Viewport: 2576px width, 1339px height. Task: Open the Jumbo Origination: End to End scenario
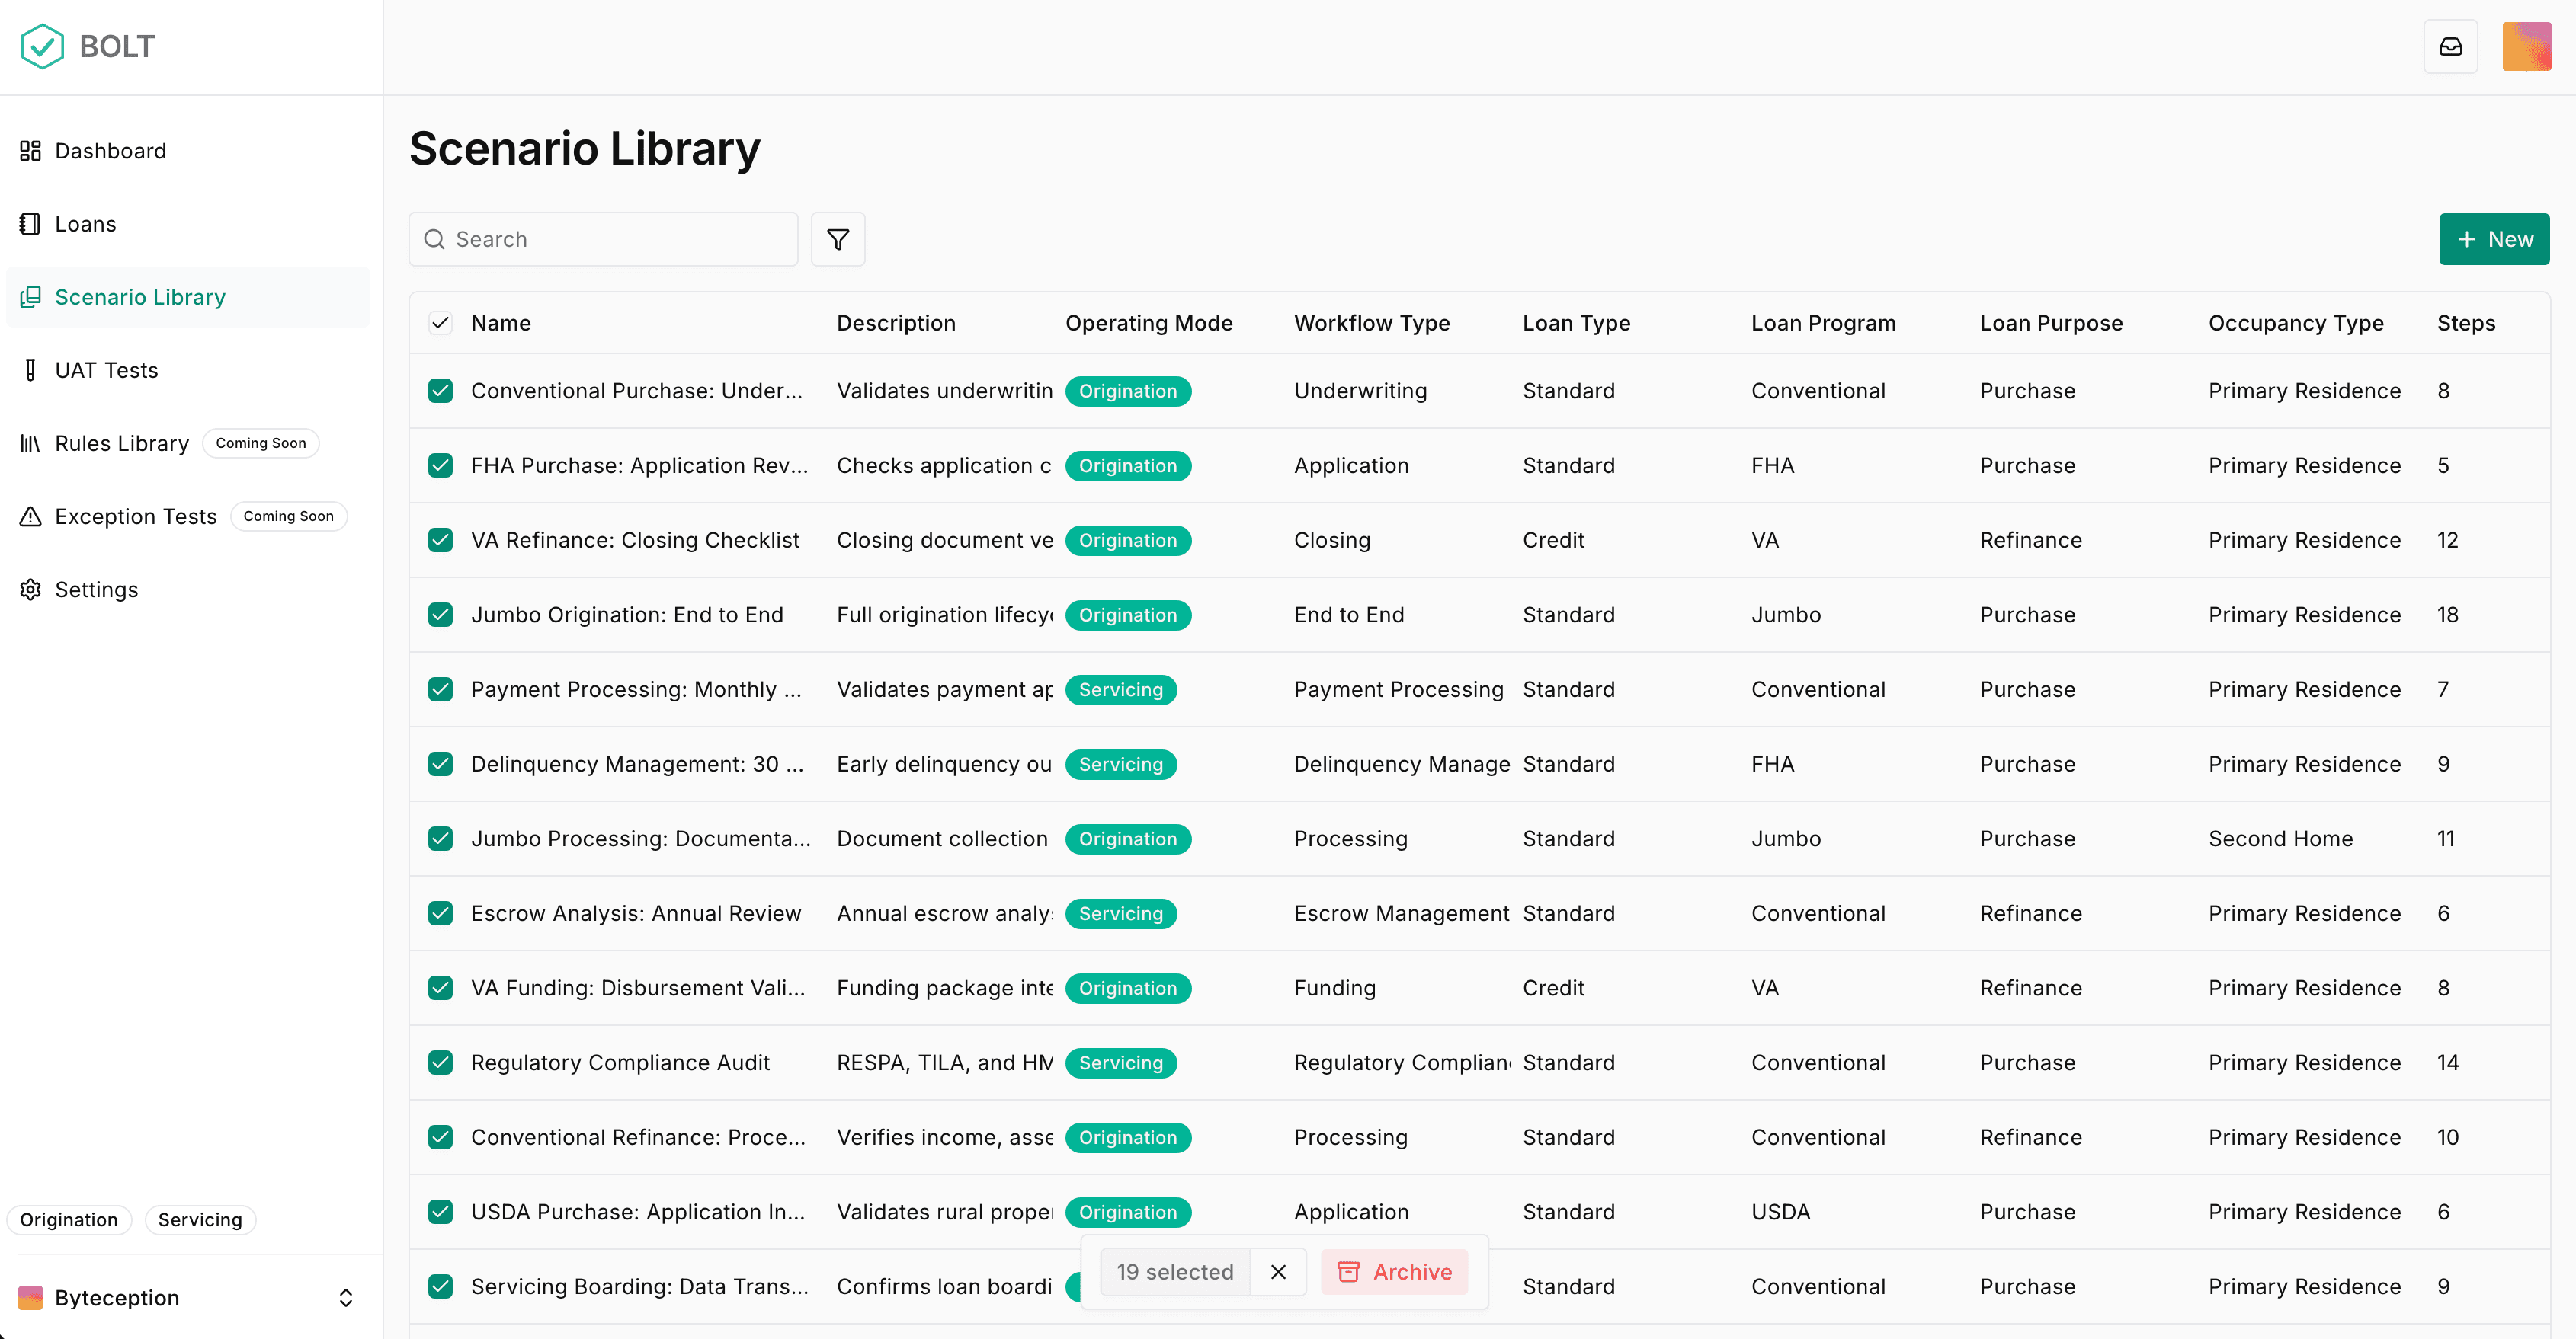(627, 615)
